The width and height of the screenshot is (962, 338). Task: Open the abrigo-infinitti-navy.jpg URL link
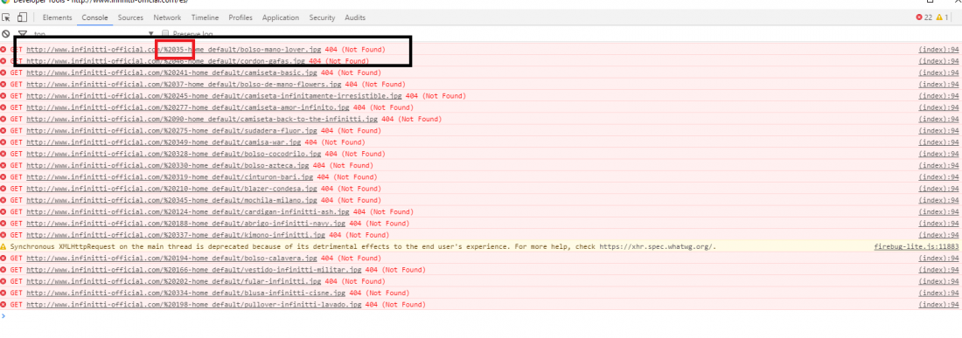click(186, 224)
